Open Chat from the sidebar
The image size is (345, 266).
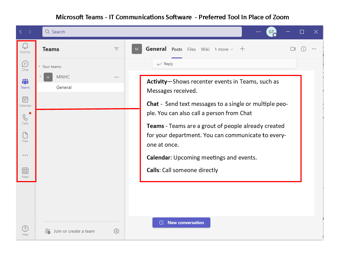coord(25,66)
